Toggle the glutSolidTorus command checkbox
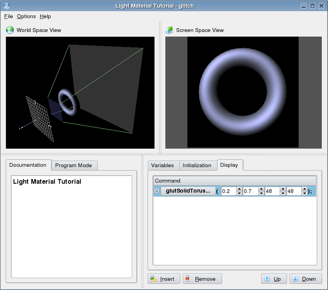The image size is (328, 290). coord(157,191)
